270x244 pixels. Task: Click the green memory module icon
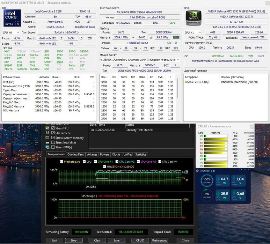click(176, 37)
